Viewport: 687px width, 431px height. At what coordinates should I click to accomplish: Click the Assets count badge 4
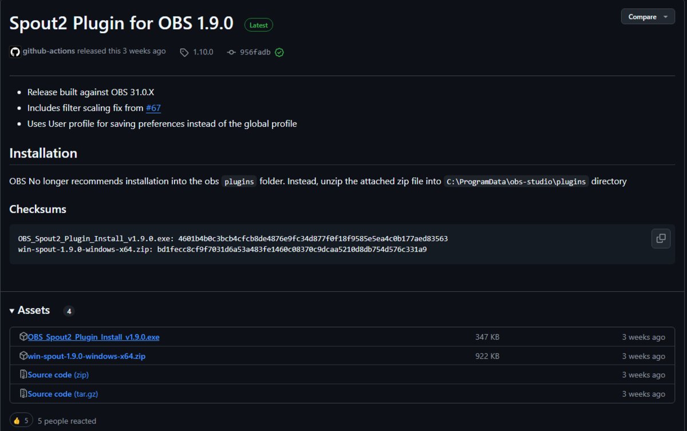(x=69, y=311)
